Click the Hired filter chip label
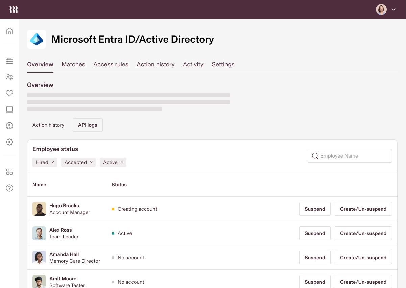Viewport: 406px width, 288px height. pyautogui.click(x=42, y=162)
